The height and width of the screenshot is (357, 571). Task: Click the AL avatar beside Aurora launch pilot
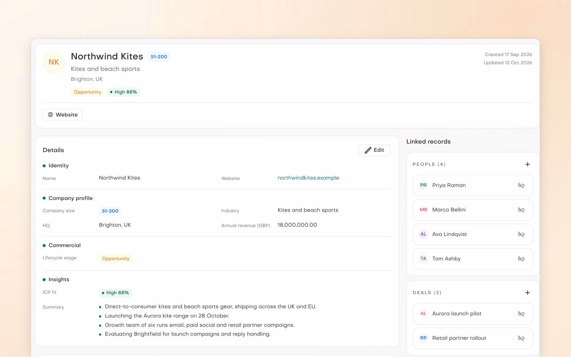(x=423, y=314)
